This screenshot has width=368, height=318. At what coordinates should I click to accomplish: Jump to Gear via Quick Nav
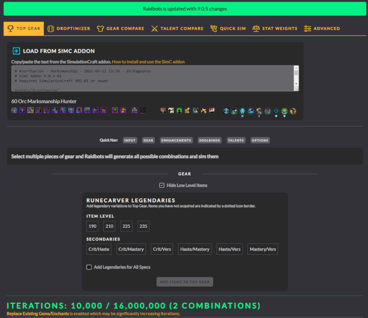click(148, 140)
